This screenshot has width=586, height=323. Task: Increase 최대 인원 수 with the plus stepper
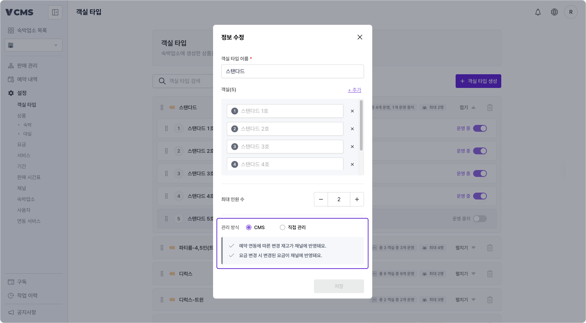pyautogui.click(x=357, y=199)
